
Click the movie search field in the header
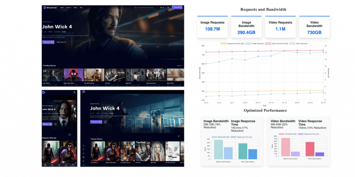[x=147, y=8]
